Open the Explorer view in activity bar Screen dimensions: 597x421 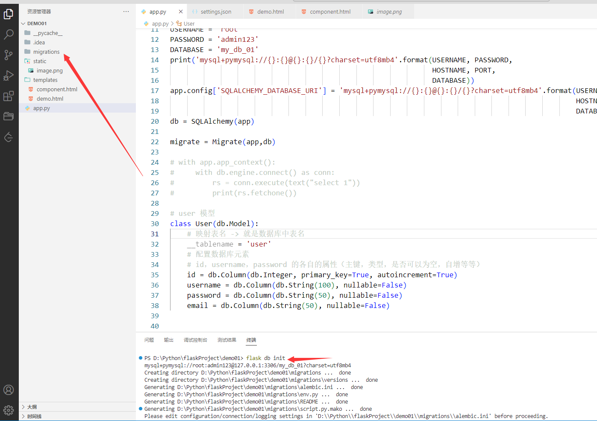pos(9,14)
